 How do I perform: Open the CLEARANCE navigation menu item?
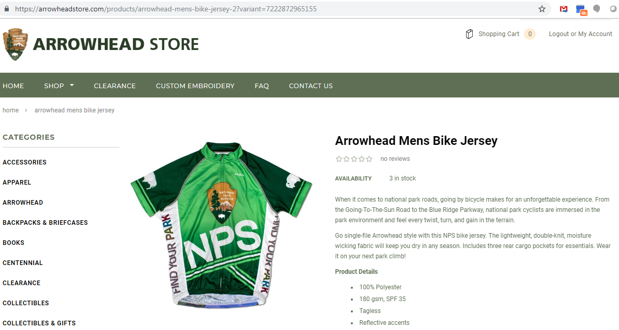(115, 86)
